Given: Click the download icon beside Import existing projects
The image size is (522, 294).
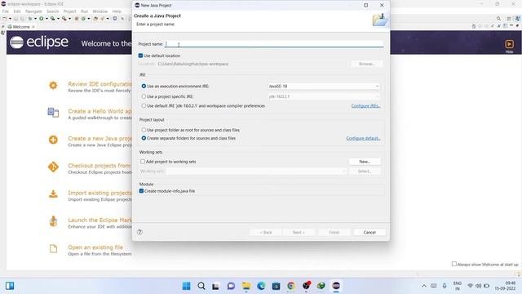Looking at the screenshot, I should (53, 194).
